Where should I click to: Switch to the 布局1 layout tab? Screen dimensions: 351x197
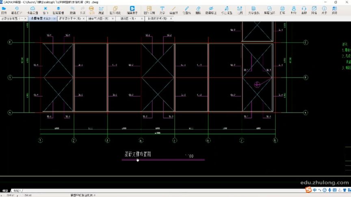[17, 191]
